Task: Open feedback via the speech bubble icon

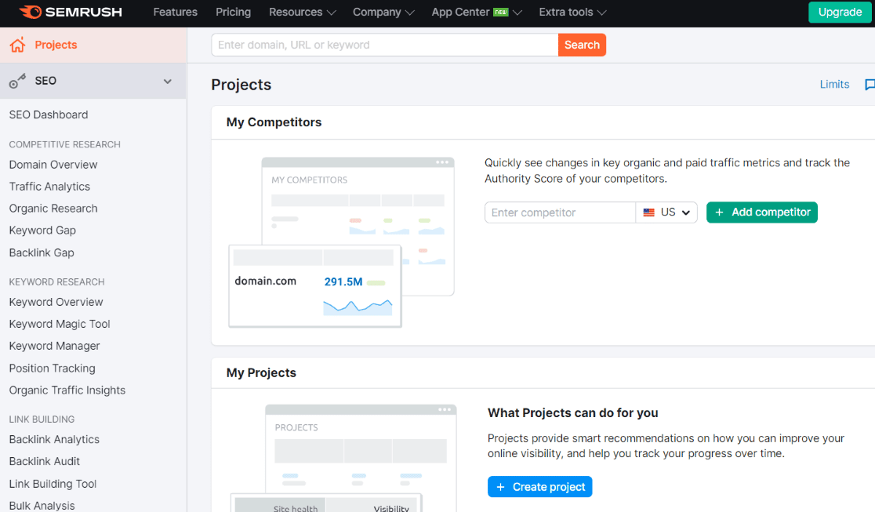Action: point(869,84)
